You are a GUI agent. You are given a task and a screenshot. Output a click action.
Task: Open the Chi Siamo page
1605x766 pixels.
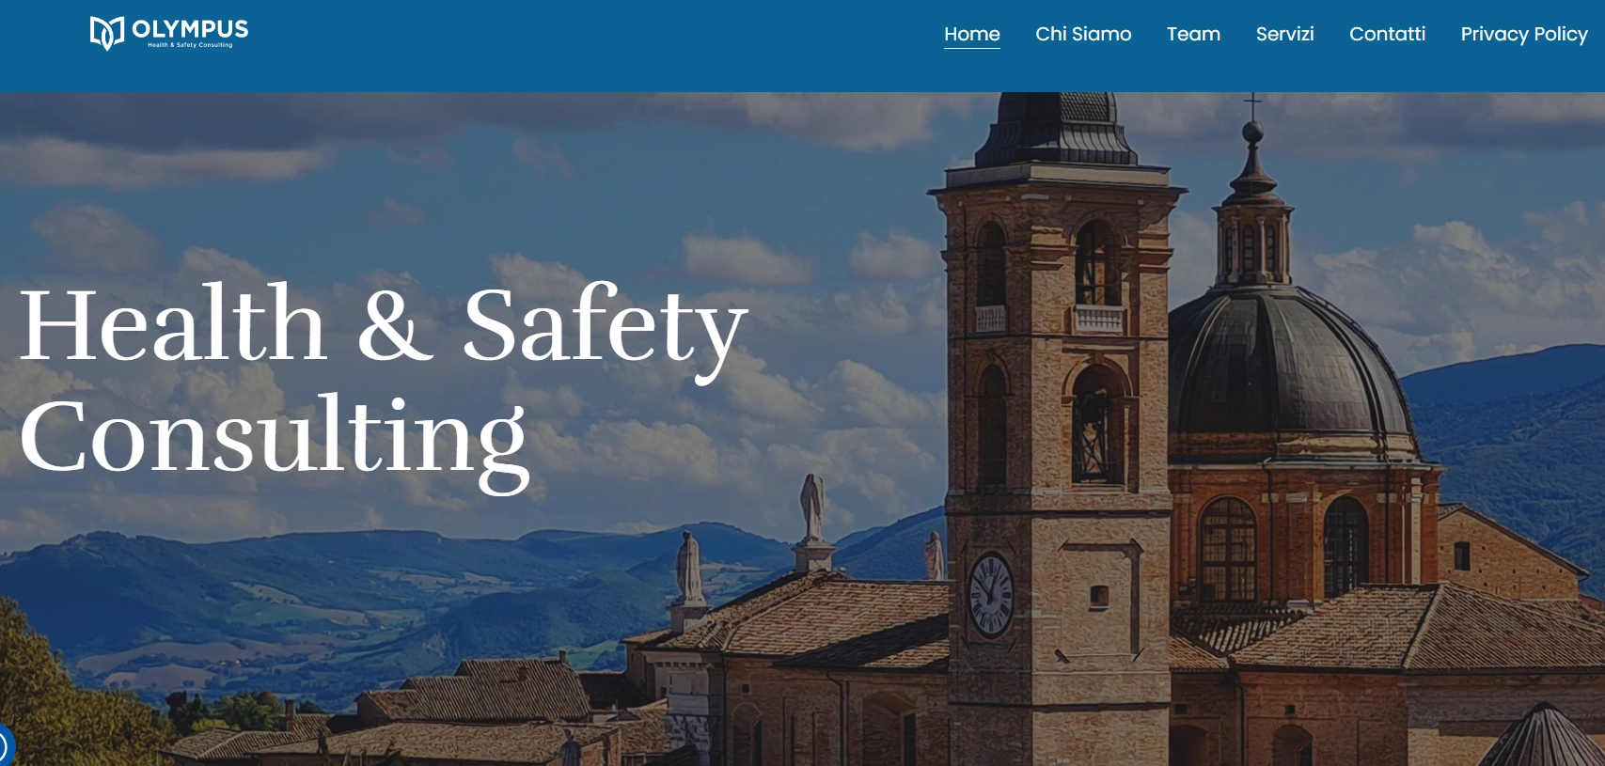point(1083,34)
